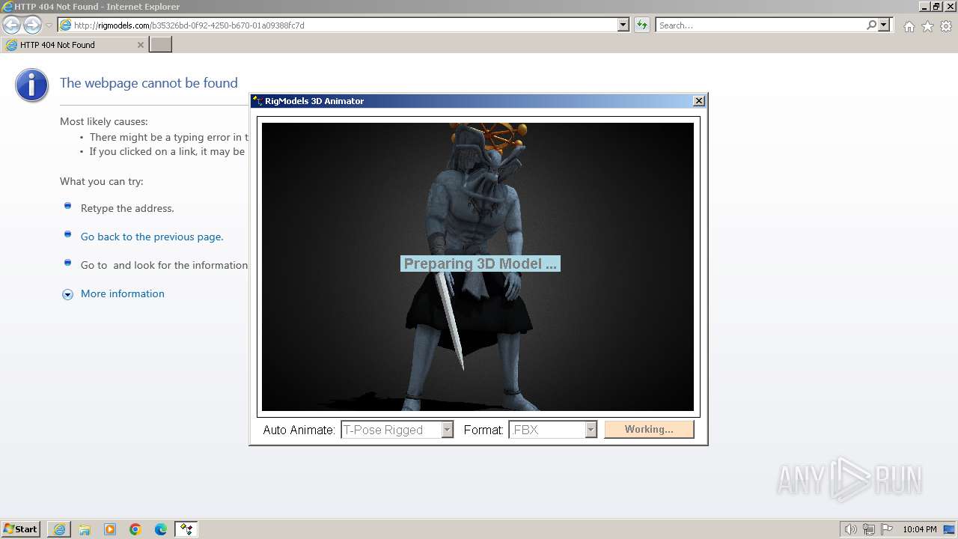This screenshot has height=539, width=958.
Task: Click 'Retype the address.' text
Action: 127,208
